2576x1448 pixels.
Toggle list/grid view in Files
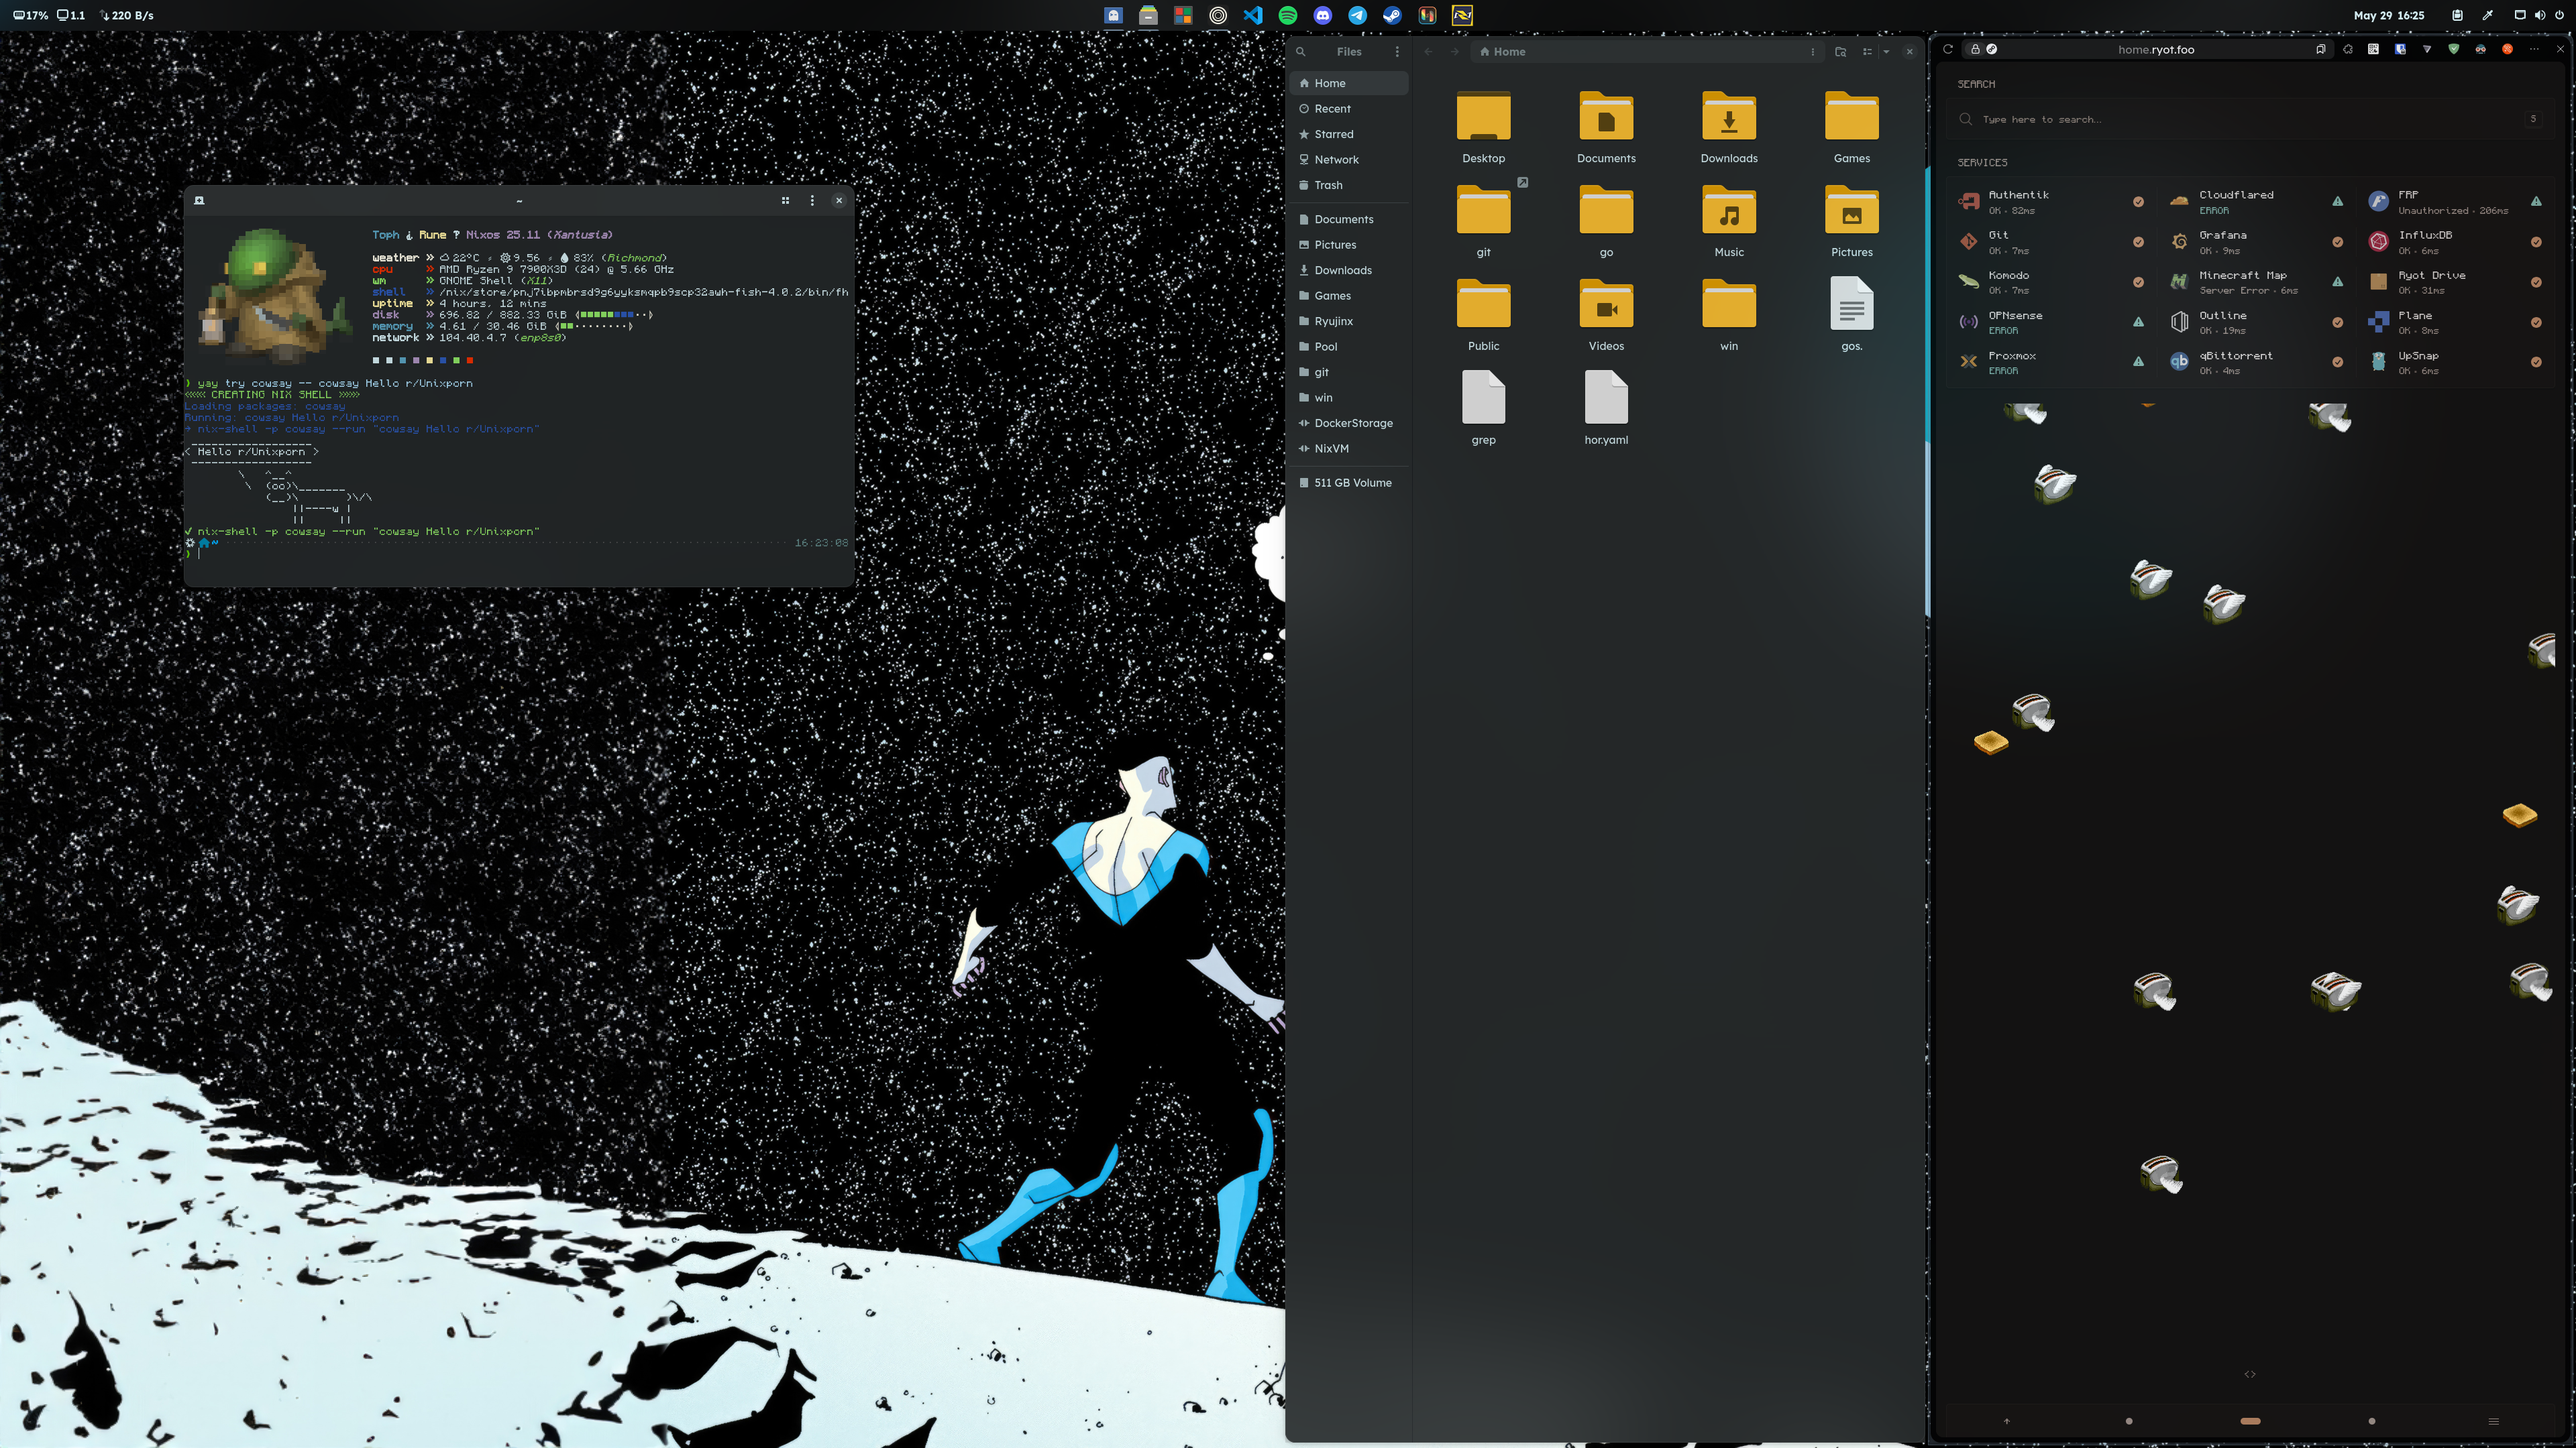[x=1867, y=52]
